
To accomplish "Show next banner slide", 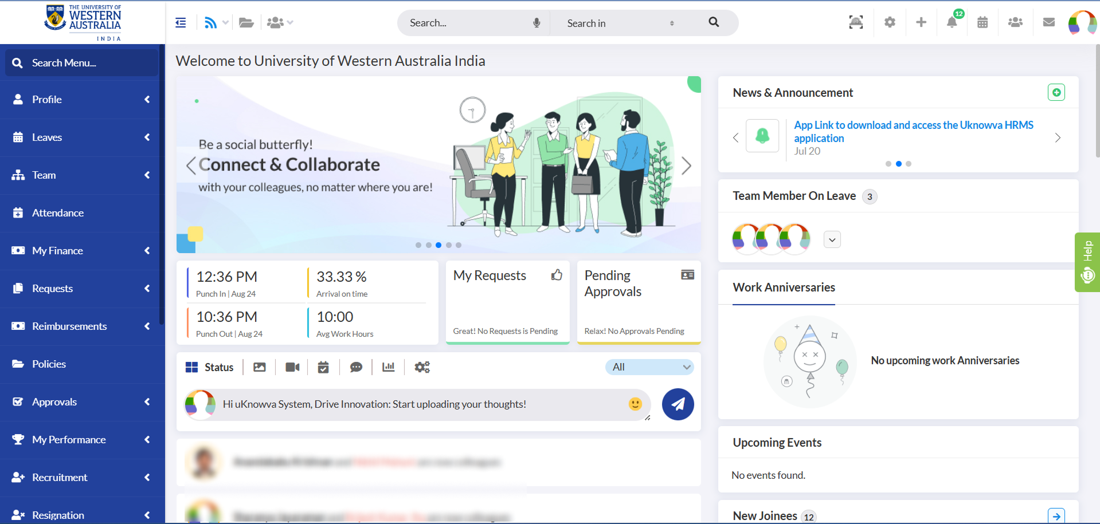I will pyautogui.click(x=686, y=166).
